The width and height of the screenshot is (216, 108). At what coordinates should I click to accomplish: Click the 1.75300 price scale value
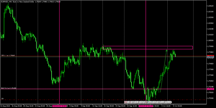click(211, 98)
